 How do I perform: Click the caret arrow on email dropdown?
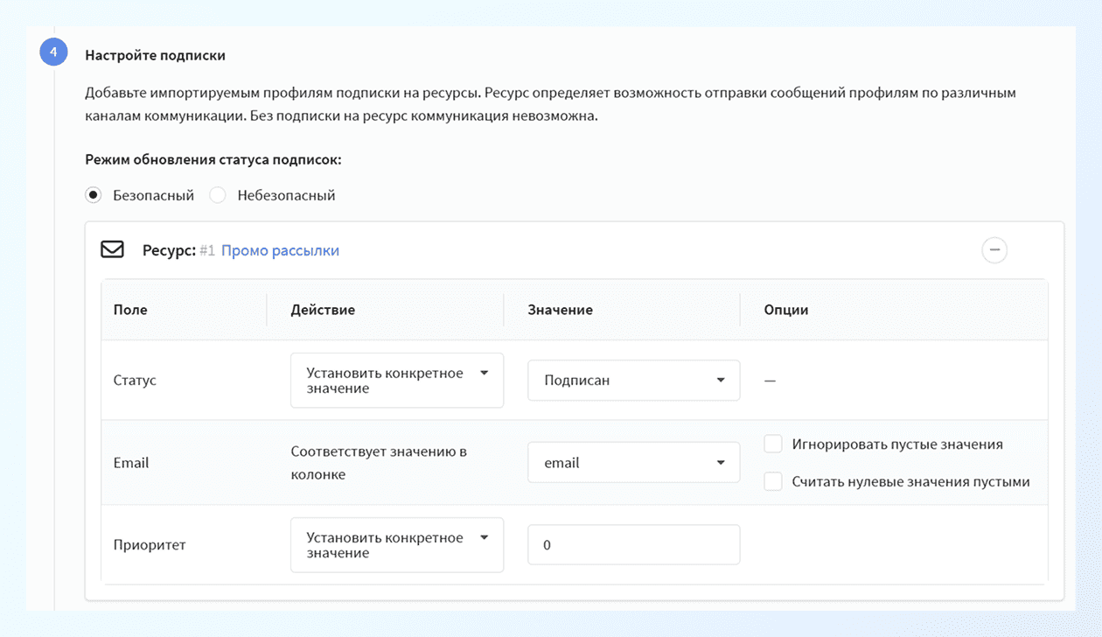click(722, 462)
